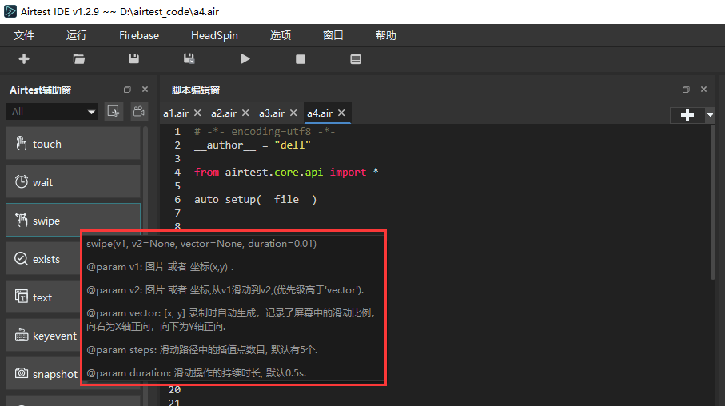Select the keyevent command
The height and width of the screenshot is (406, 725).
(x=43, y=336)
